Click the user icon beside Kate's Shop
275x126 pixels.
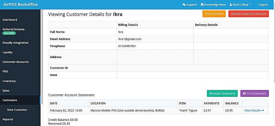point(231,5)
